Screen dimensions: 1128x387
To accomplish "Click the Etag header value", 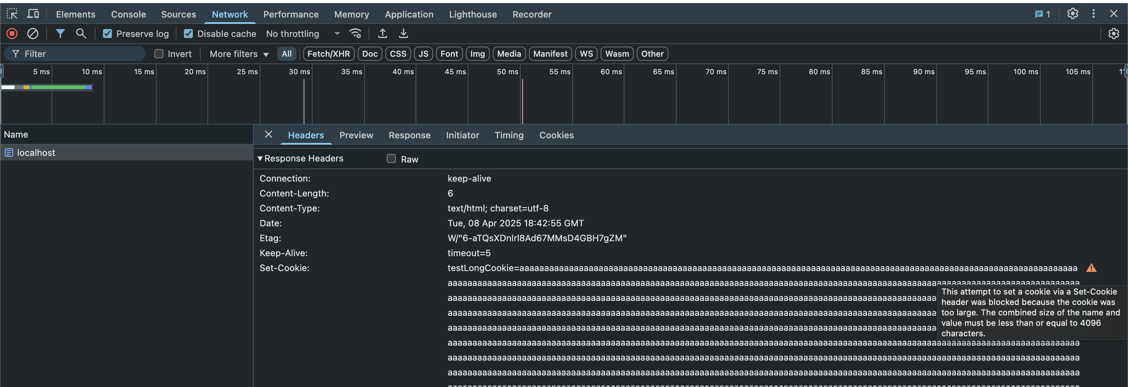I will point(537,238).
